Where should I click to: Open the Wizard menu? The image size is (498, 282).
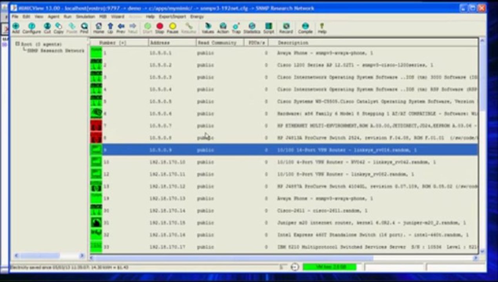coord(118,17)
